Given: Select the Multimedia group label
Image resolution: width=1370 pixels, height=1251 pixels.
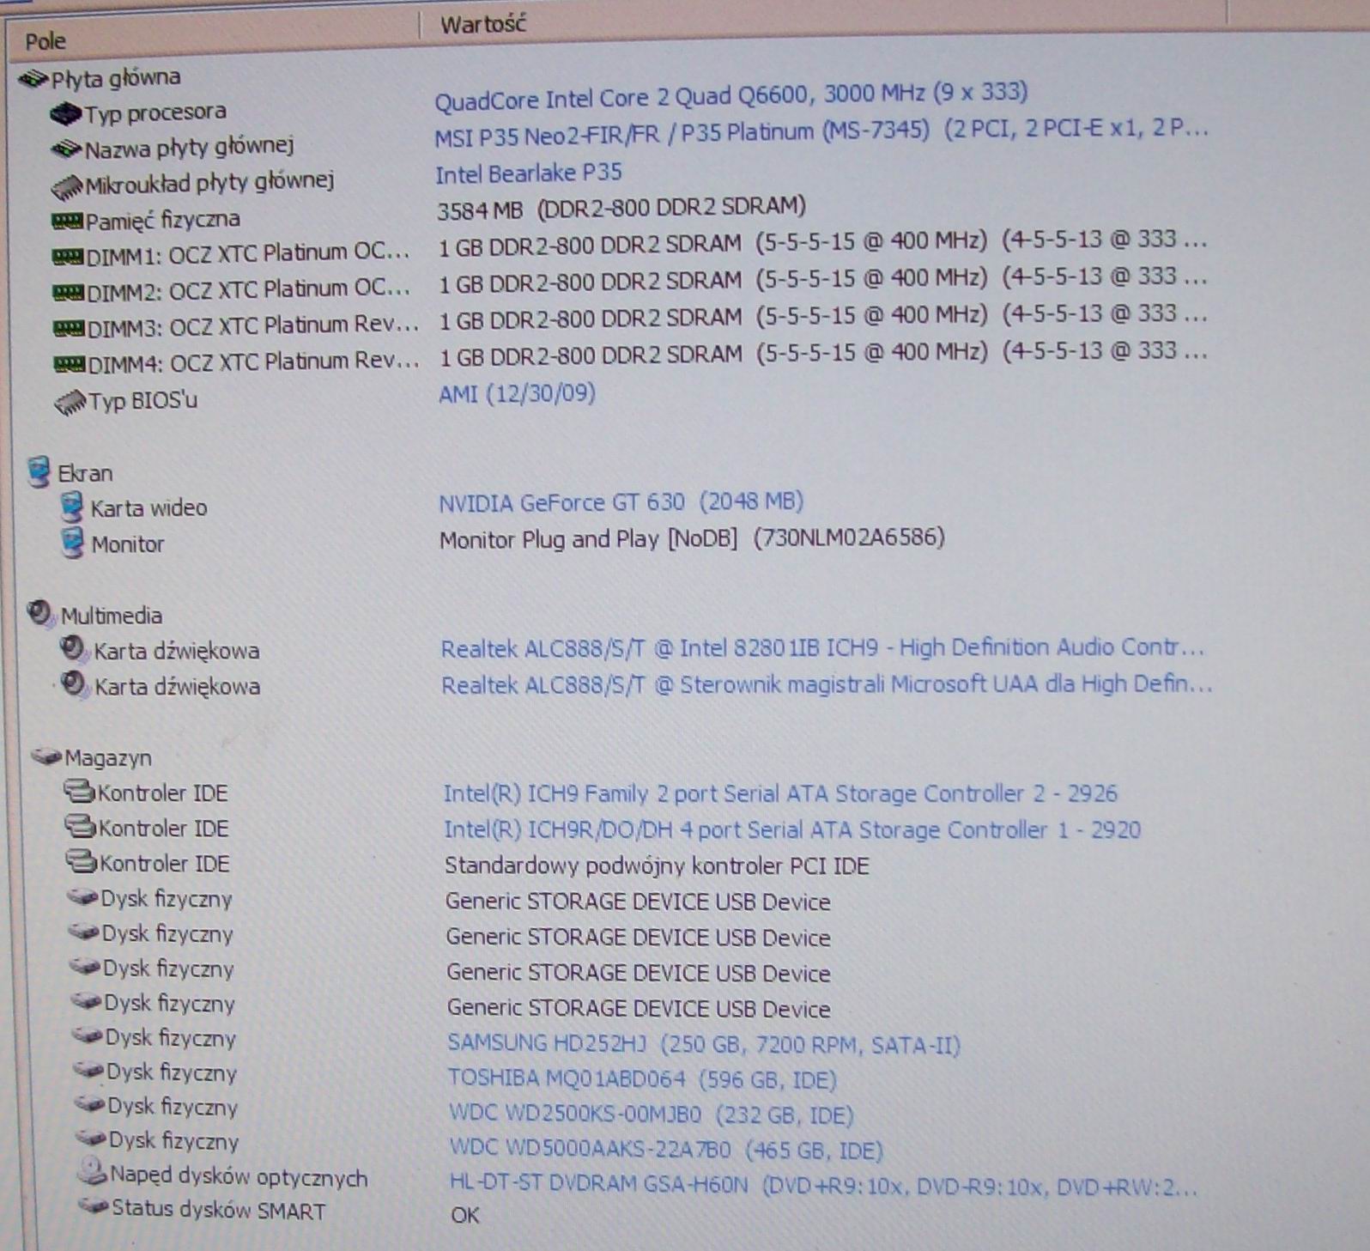Looking at the screenshot, I should (112, 616).
